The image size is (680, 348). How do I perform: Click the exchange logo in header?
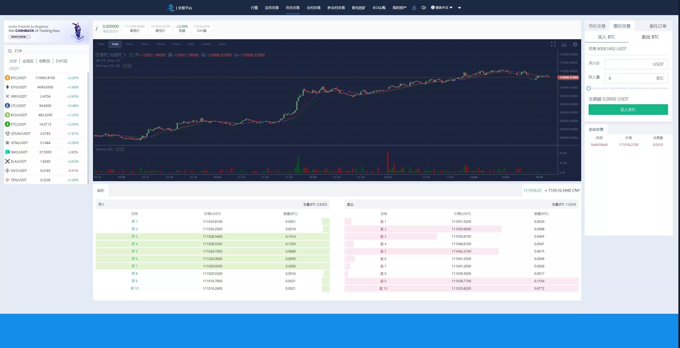pyautogui.click(x=170, y=8)
